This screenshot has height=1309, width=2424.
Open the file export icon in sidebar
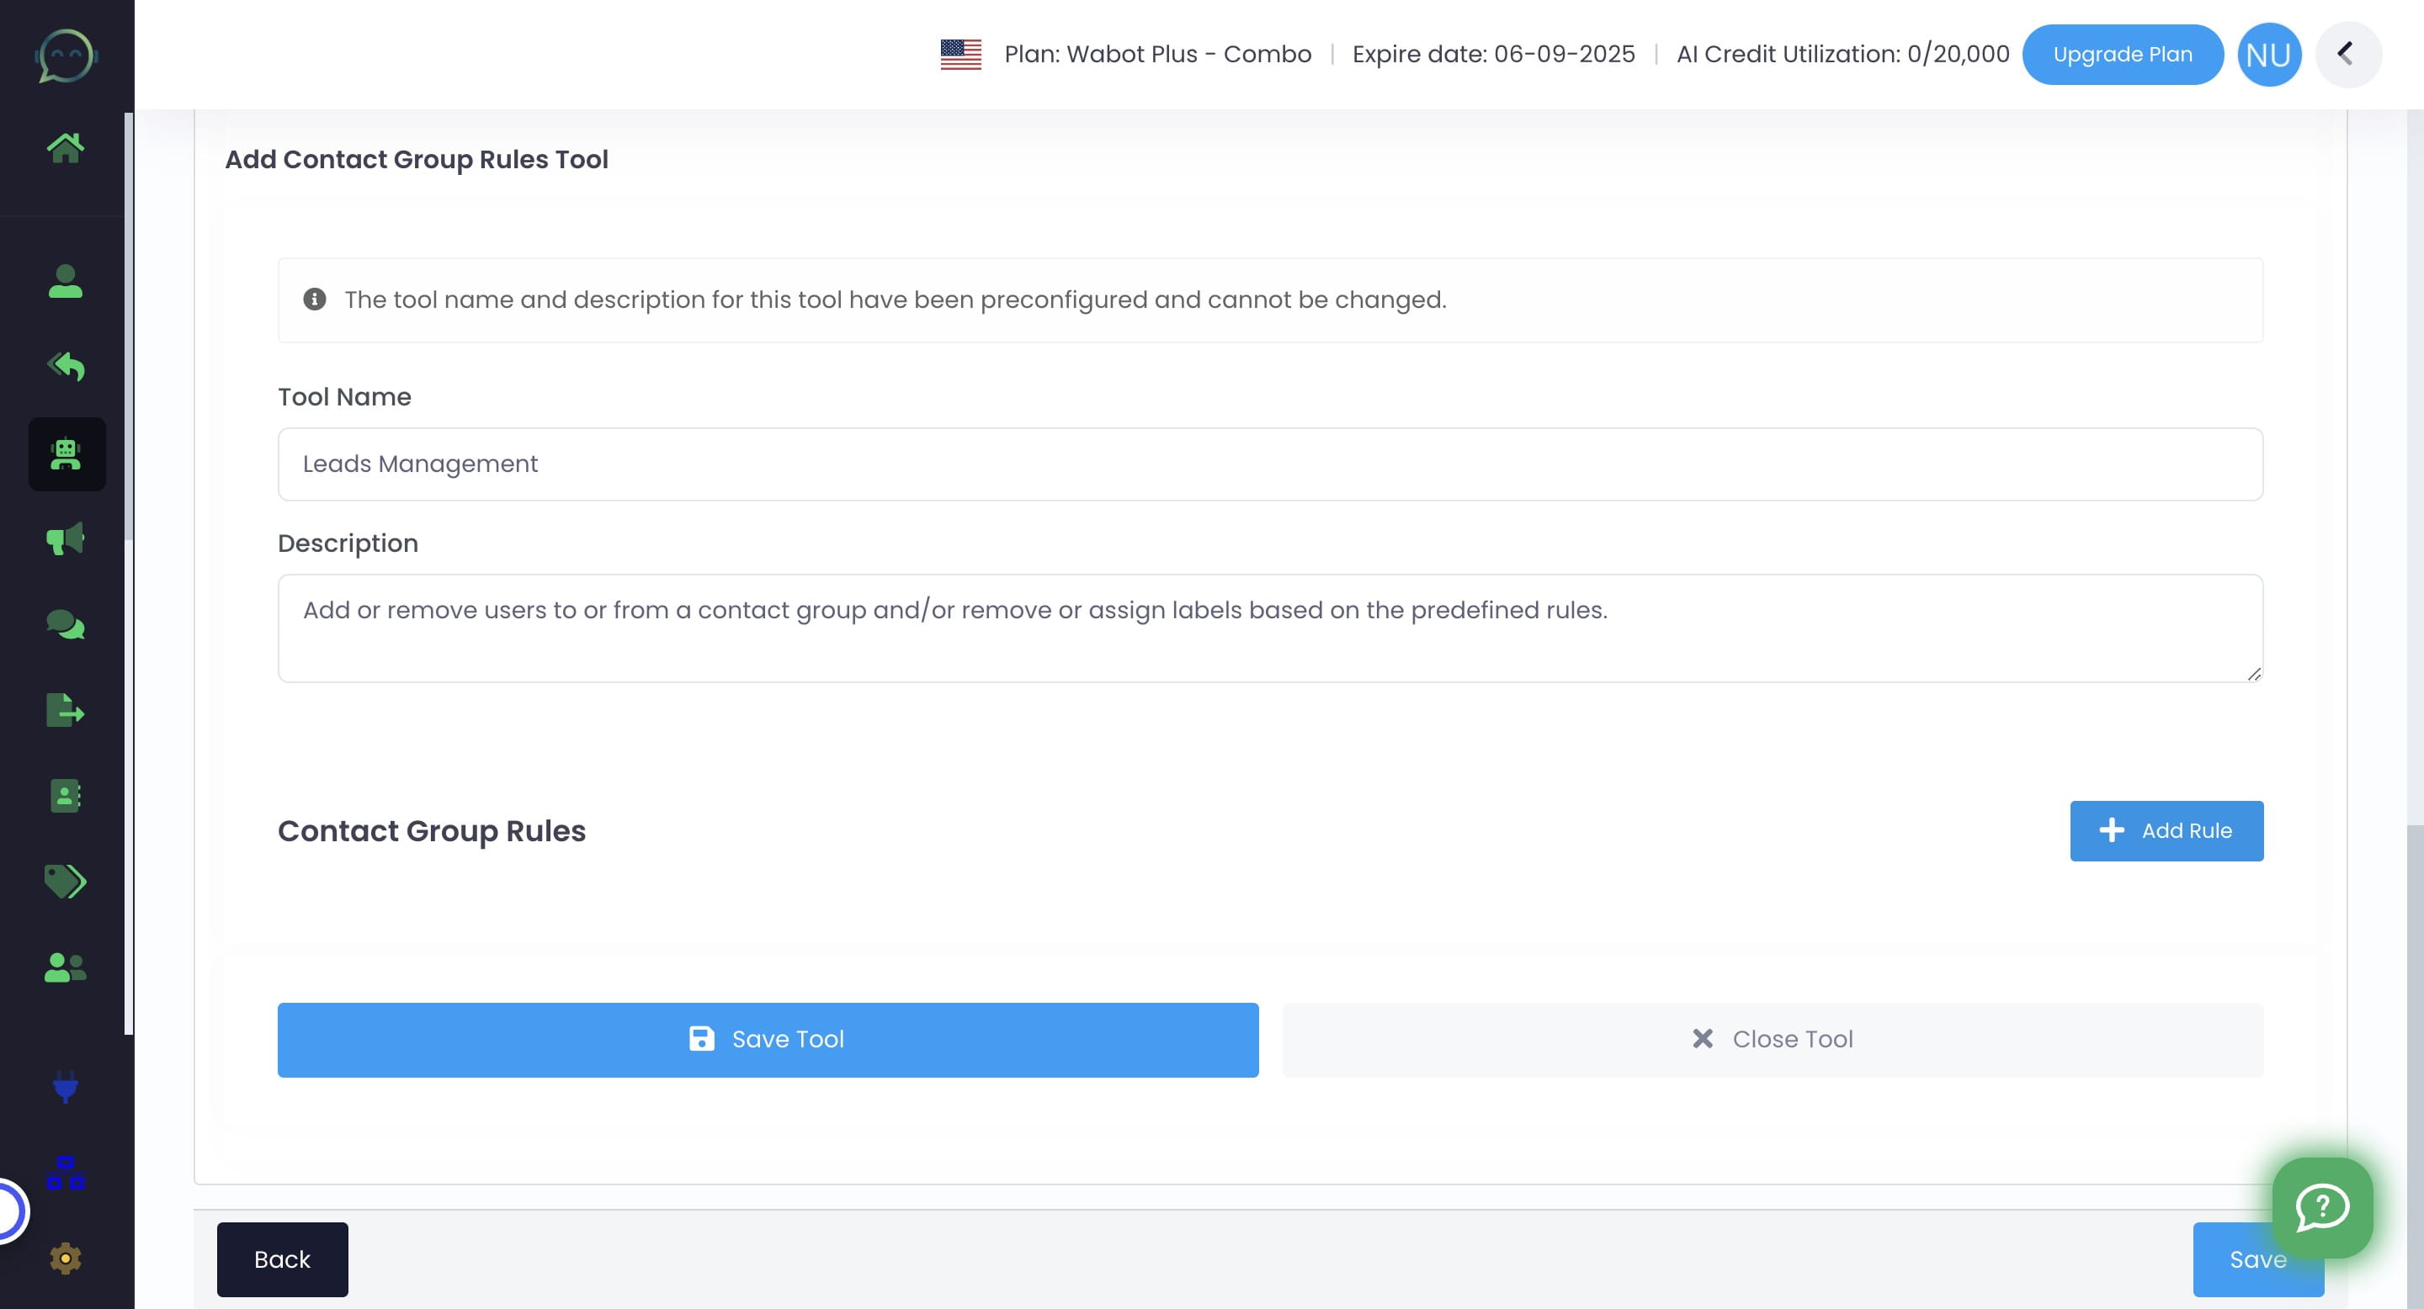(x=66, y=711)
